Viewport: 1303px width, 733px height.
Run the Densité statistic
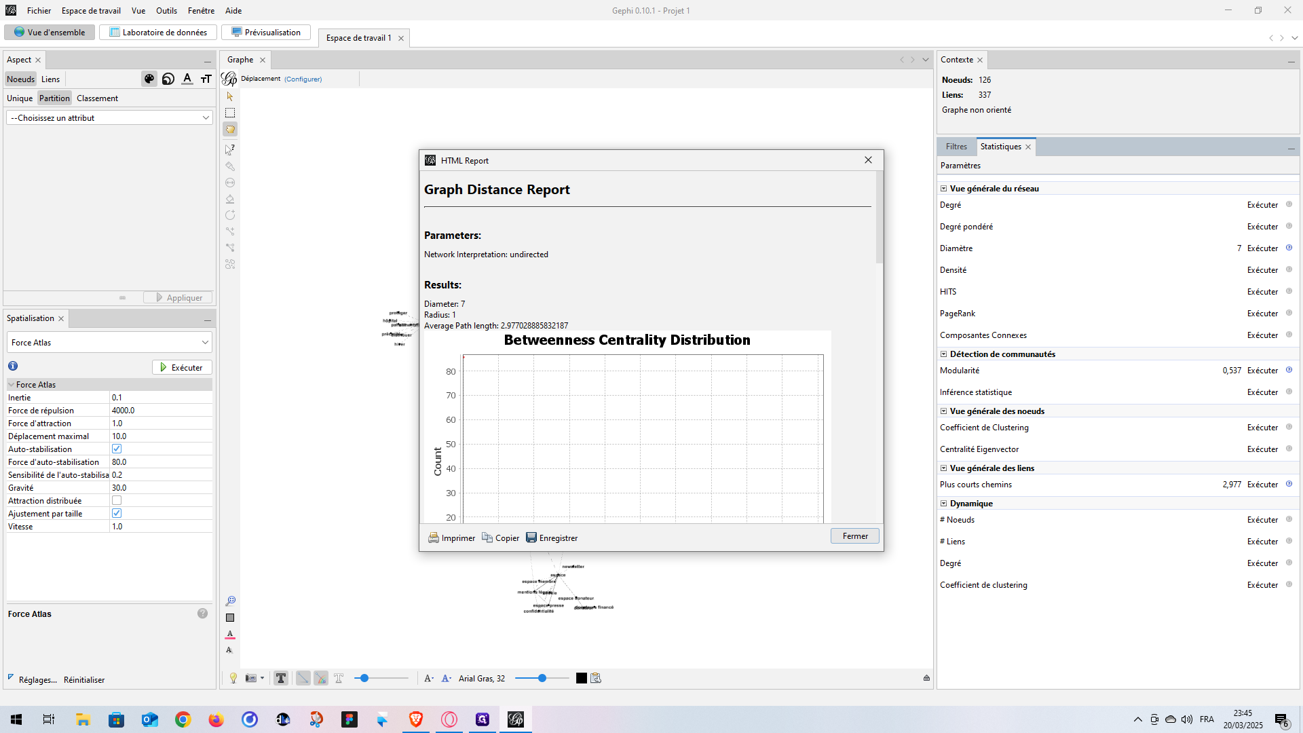coord(1262,269)
